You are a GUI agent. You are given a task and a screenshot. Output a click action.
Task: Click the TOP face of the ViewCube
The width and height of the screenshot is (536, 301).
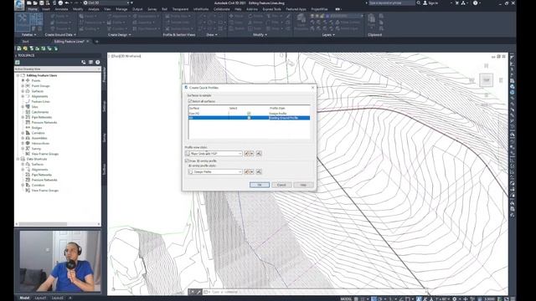pos(486,80)
